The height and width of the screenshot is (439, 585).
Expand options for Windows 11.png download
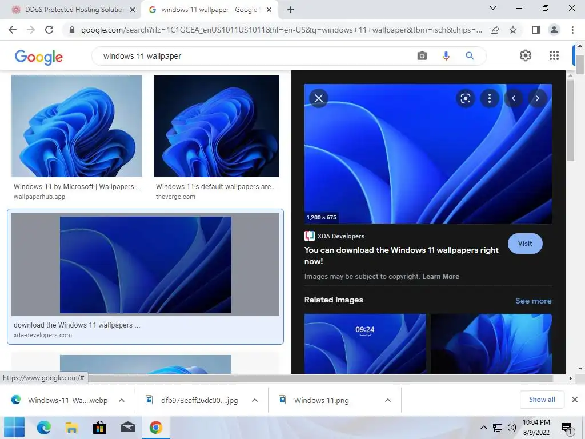click(x=388, y=400)
